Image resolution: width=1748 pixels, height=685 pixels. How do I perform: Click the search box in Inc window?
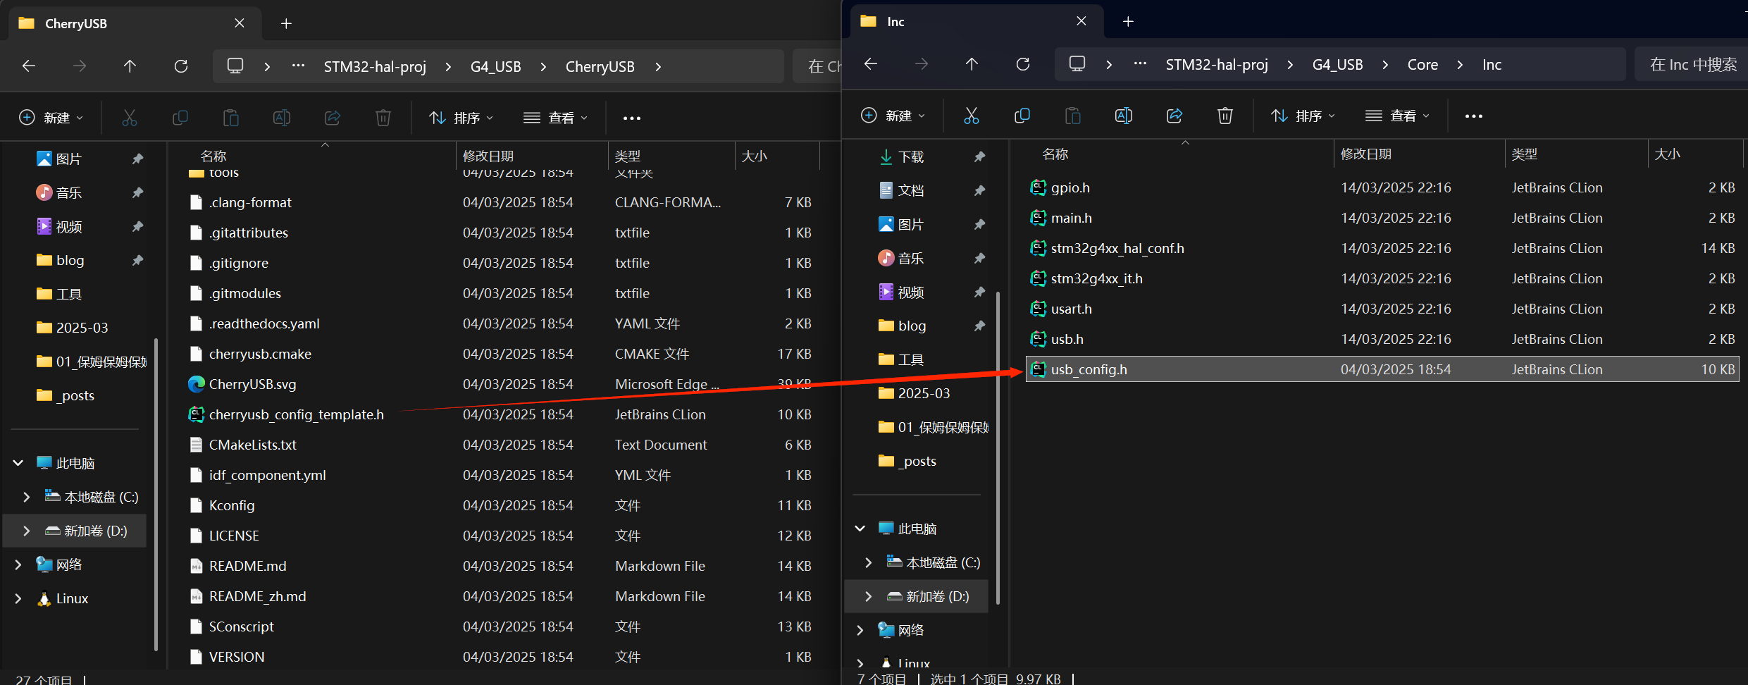[1691, 64]
